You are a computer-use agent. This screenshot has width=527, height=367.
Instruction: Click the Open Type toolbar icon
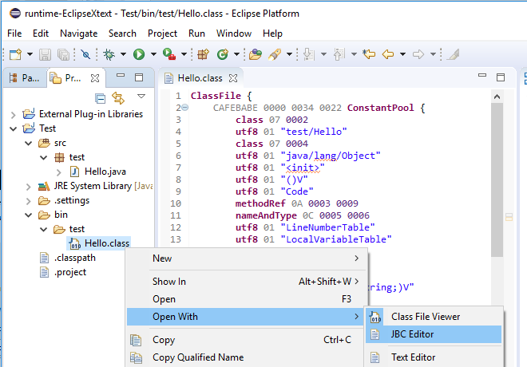click(256, 54)
